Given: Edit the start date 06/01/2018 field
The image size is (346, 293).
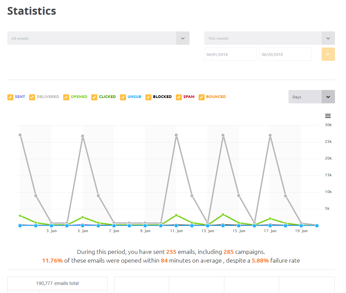Looking at the screenshot, I should (x=230, y=54).
